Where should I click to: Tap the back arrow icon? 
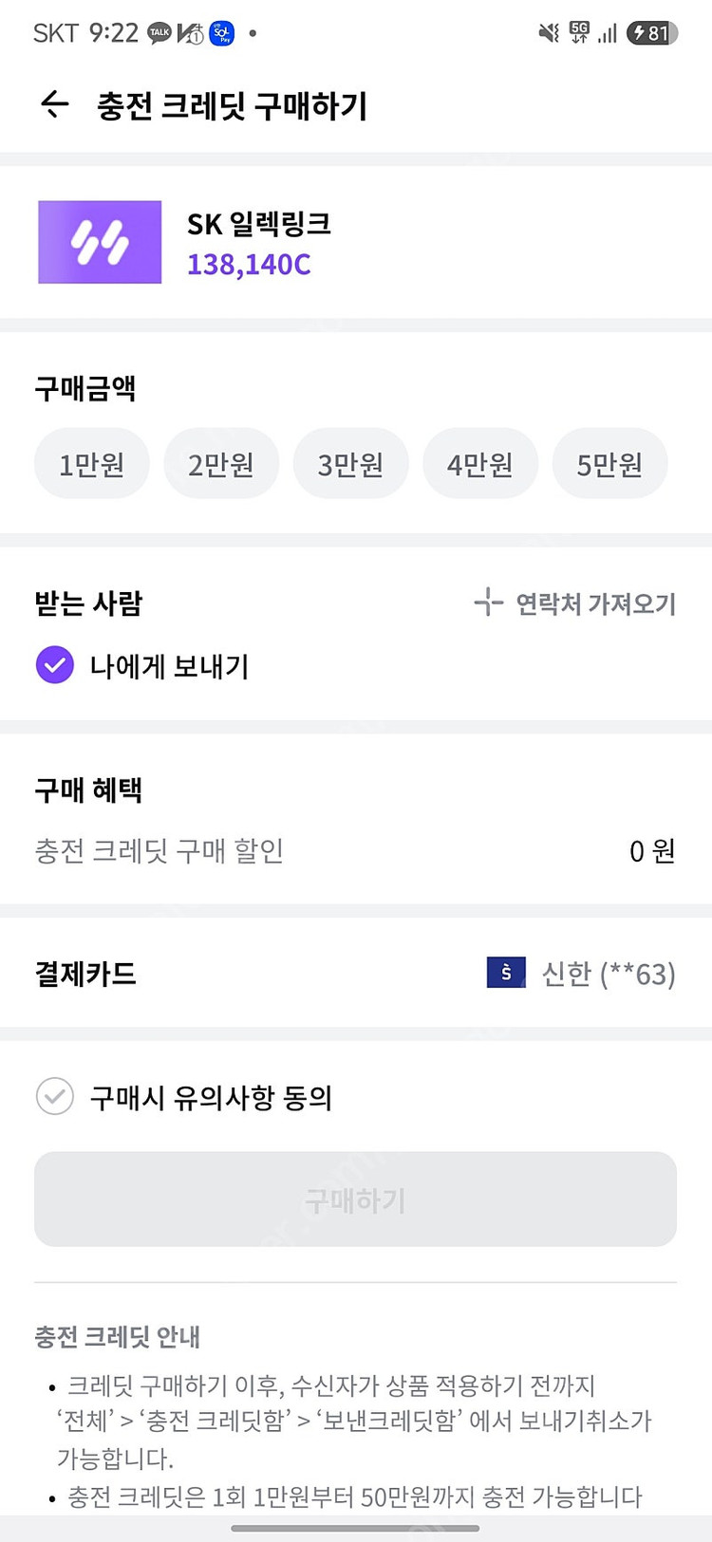point(55,104)
